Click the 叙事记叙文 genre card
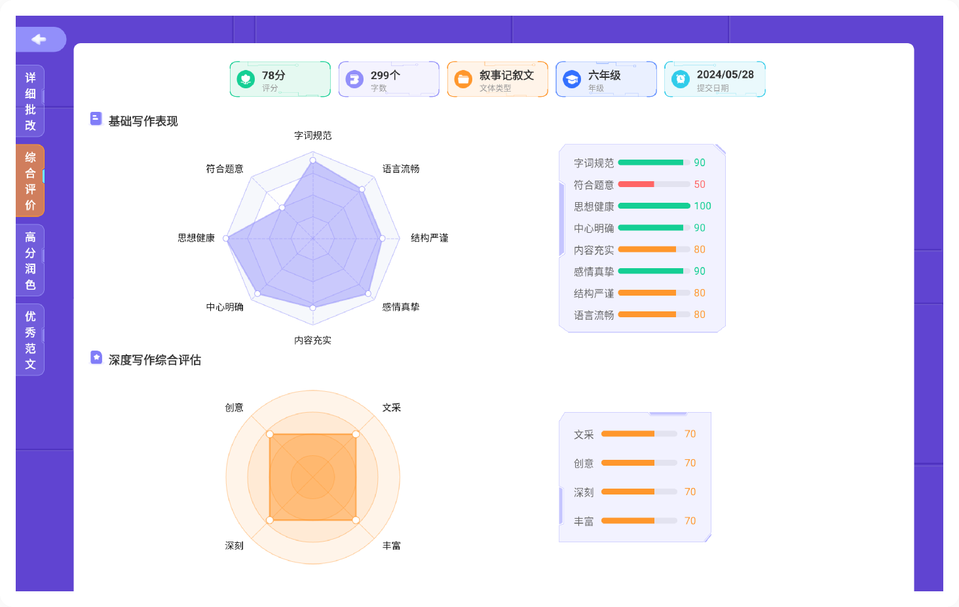This screenshot has height=607, width=959. (497, 79)
